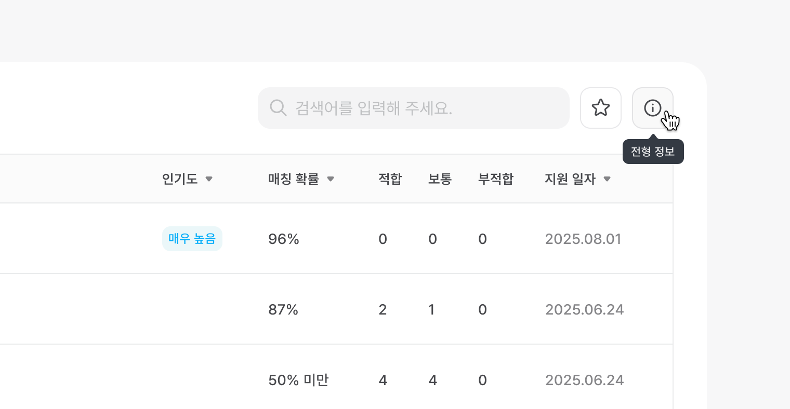Click the 매우 높음 popularity badge
790x409 pixels.
click(192, 239)
